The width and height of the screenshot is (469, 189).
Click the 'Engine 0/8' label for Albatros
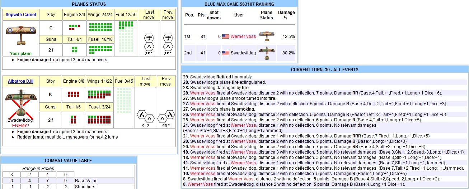[x=74, y=81]
